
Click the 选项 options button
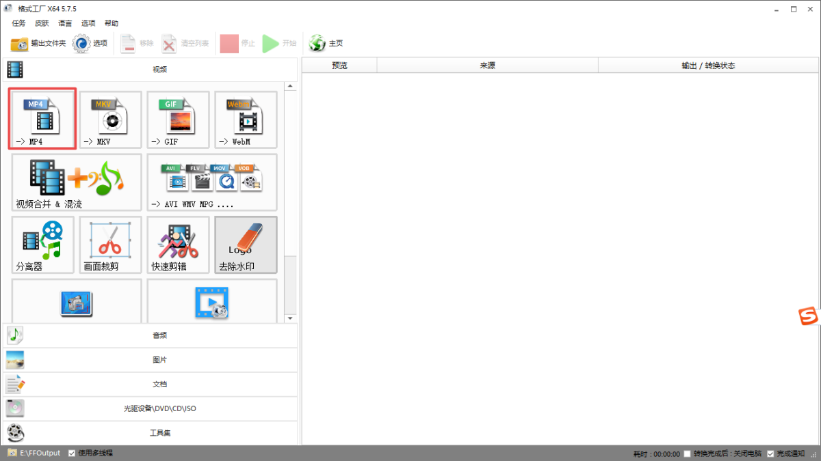click(x=90, y=44)
